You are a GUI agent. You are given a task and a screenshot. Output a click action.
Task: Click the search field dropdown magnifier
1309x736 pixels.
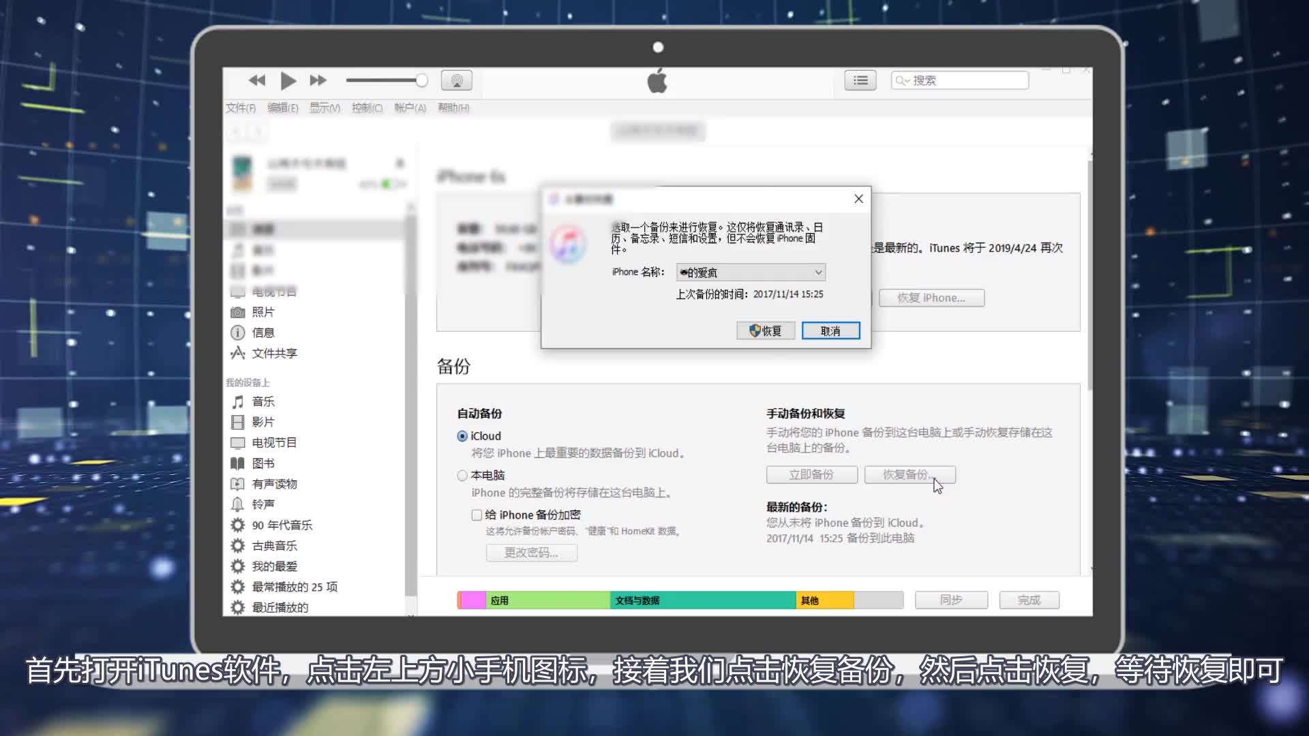coord(902,80)
